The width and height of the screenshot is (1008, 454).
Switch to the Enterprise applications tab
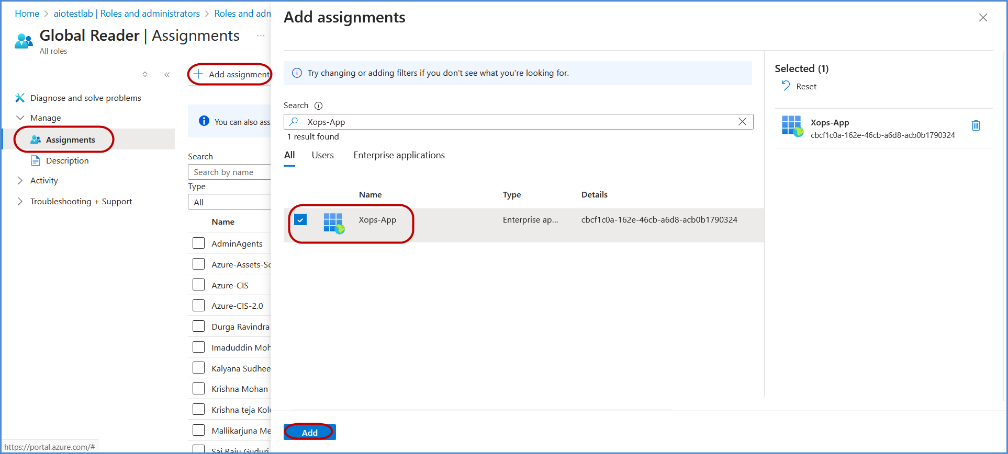tap(399, 155)
